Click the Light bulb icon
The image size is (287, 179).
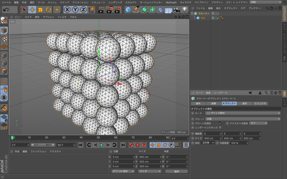184,10
